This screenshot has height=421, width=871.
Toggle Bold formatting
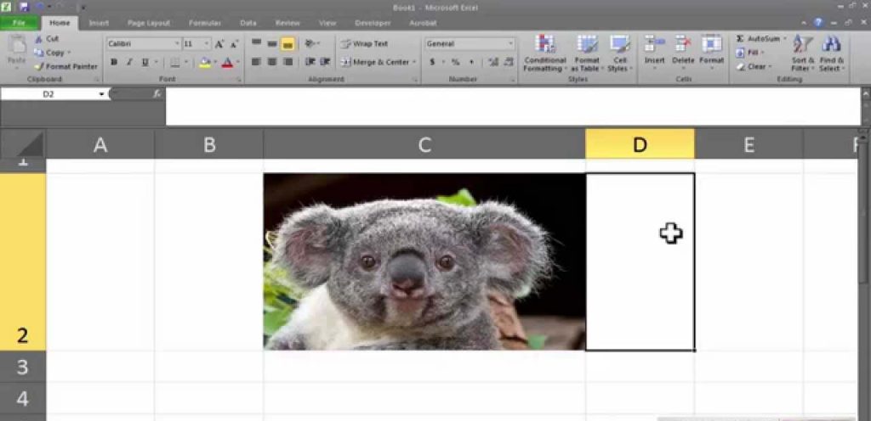pos(114,62)
